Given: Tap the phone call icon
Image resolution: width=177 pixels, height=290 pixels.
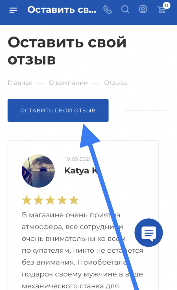Looking at the screenshot, I should 108,10.
